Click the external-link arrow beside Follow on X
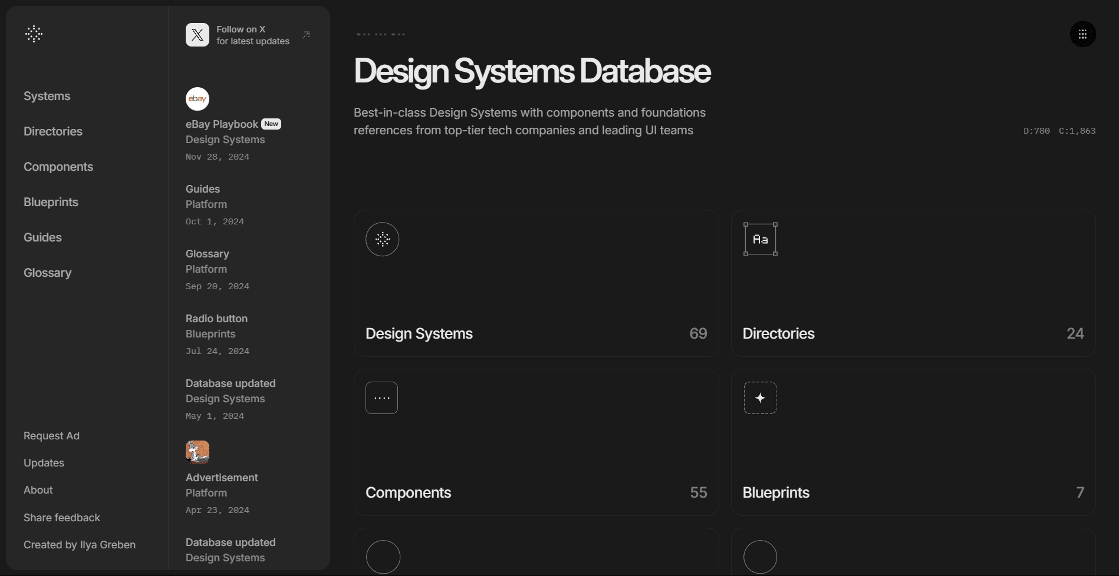 tap(305, 34)
